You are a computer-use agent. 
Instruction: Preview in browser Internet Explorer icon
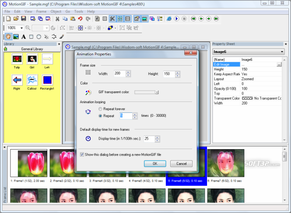(169, 19)
